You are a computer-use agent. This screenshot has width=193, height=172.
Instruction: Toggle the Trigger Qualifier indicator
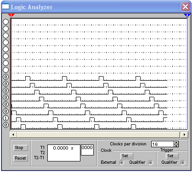(x=182, y=162)
